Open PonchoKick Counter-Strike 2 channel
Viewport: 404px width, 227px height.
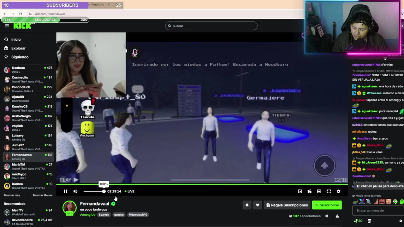(28, 89)
